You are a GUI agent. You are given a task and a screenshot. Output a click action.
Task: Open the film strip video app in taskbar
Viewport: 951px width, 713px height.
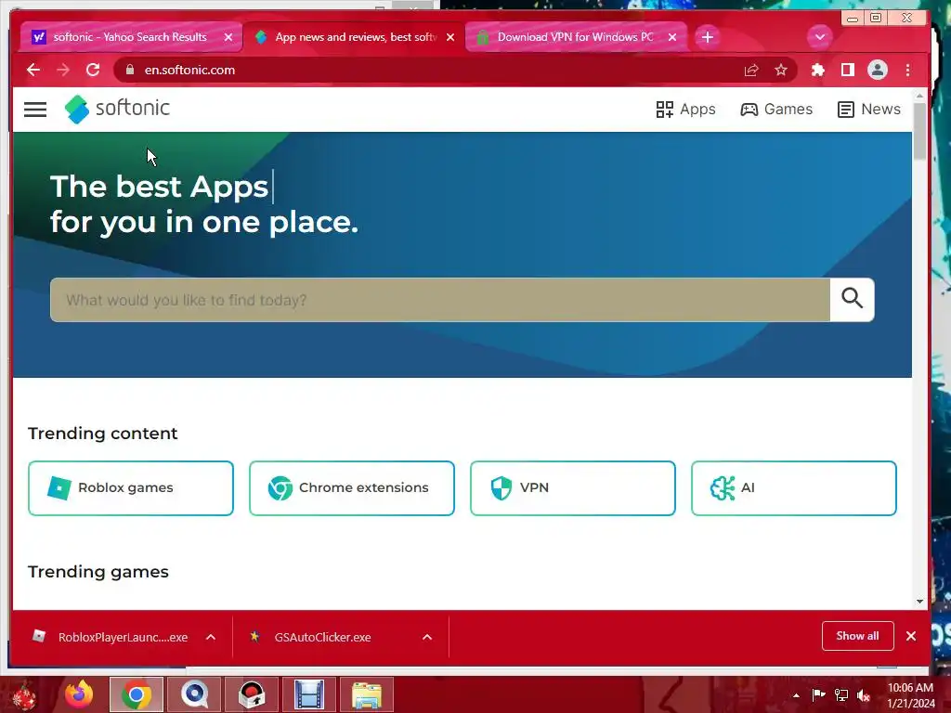(309, 694)
